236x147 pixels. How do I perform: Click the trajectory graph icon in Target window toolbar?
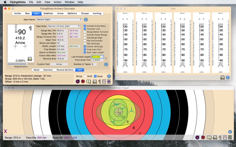(x=225, y=137)
